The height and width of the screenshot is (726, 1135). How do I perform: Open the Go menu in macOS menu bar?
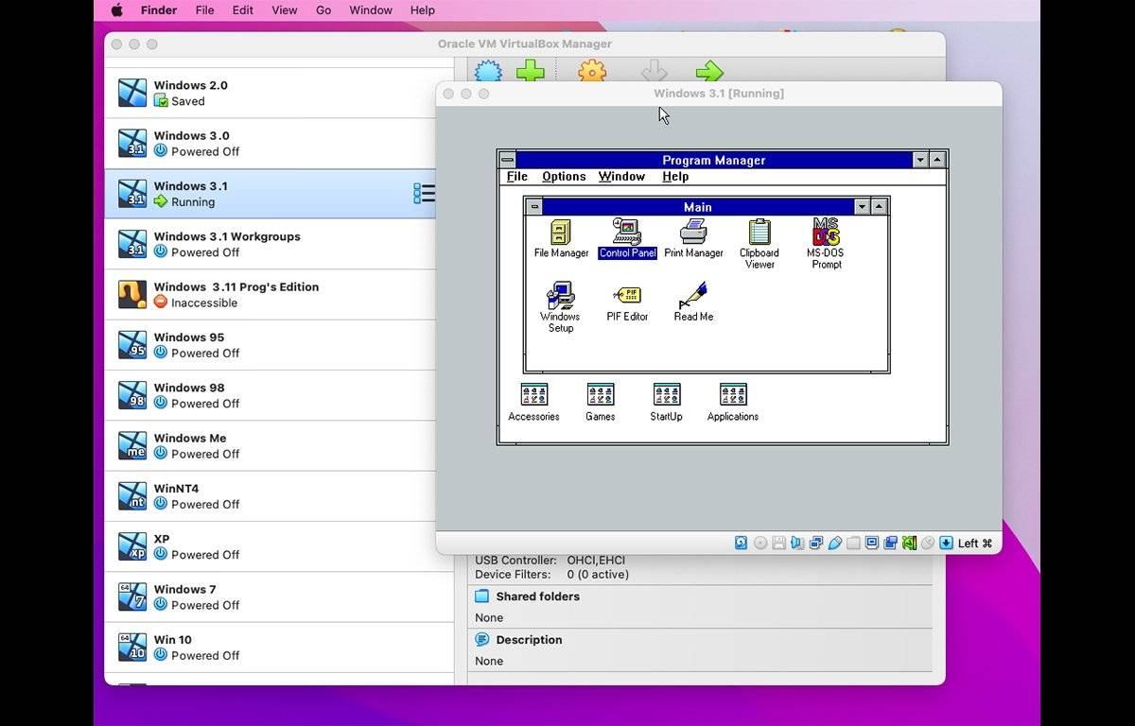click(323, 10)
